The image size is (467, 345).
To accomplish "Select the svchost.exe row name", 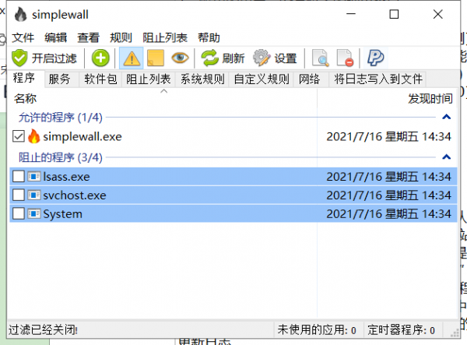I will [75, 195].
